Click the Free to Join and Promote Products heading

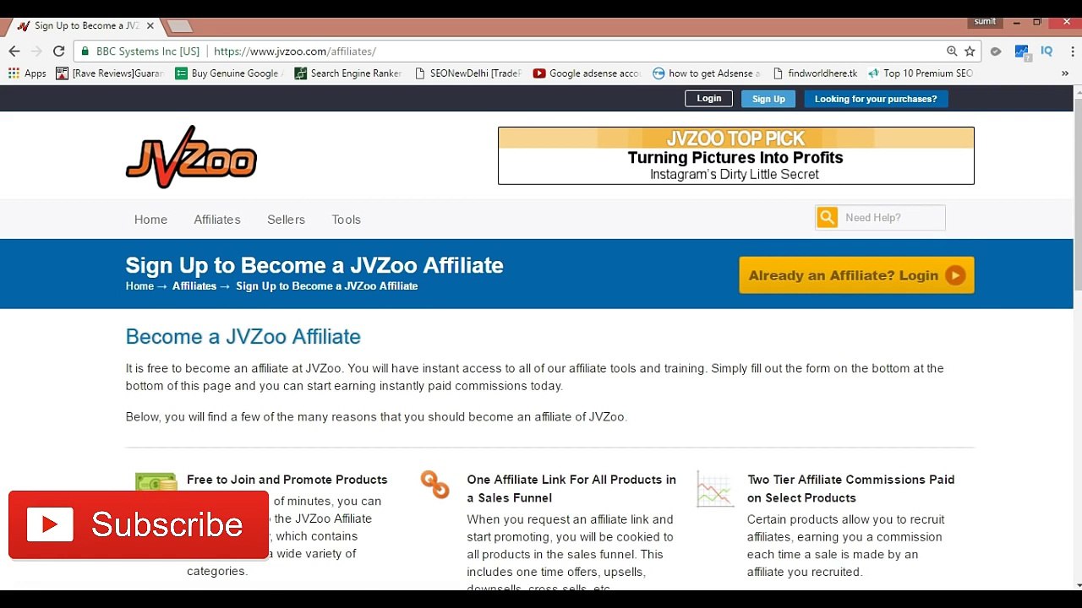(x=287, y=480)
